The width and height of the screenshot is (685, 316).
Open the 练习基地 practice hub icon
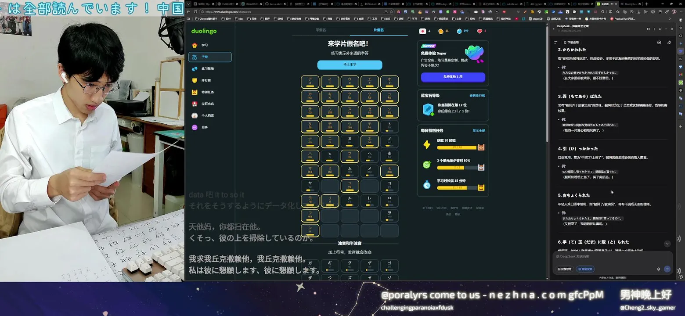[x=195, y=69]
